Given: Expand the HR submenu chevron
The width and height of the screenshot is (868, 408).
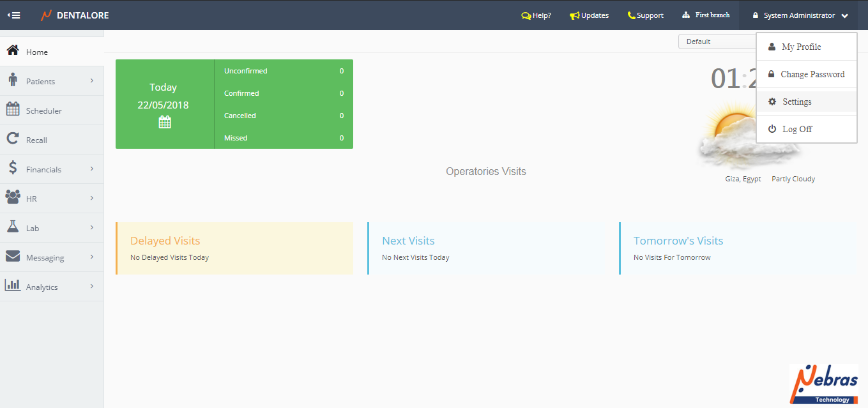Looking at the screenshot, I should coord(92,199).
